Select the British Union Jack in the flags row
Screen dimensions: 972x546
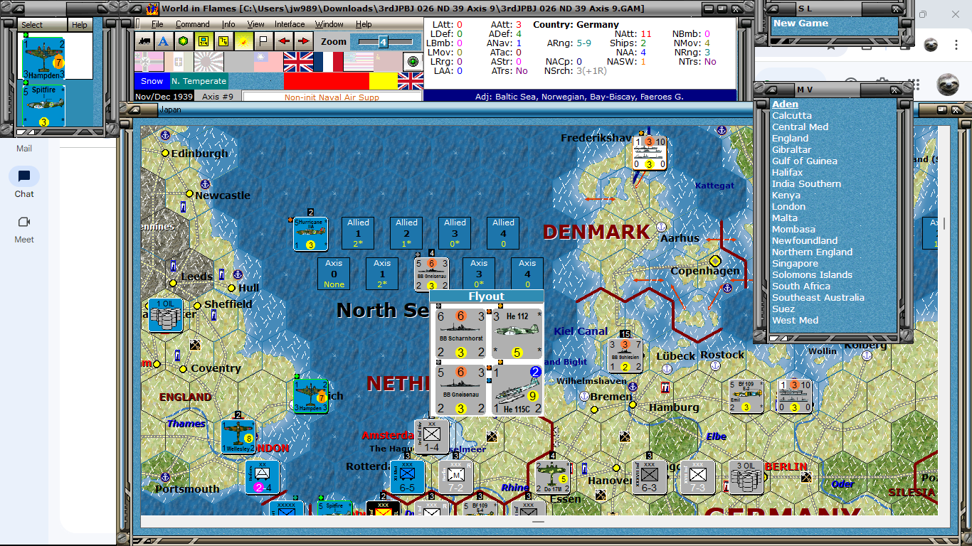point(298,62)
